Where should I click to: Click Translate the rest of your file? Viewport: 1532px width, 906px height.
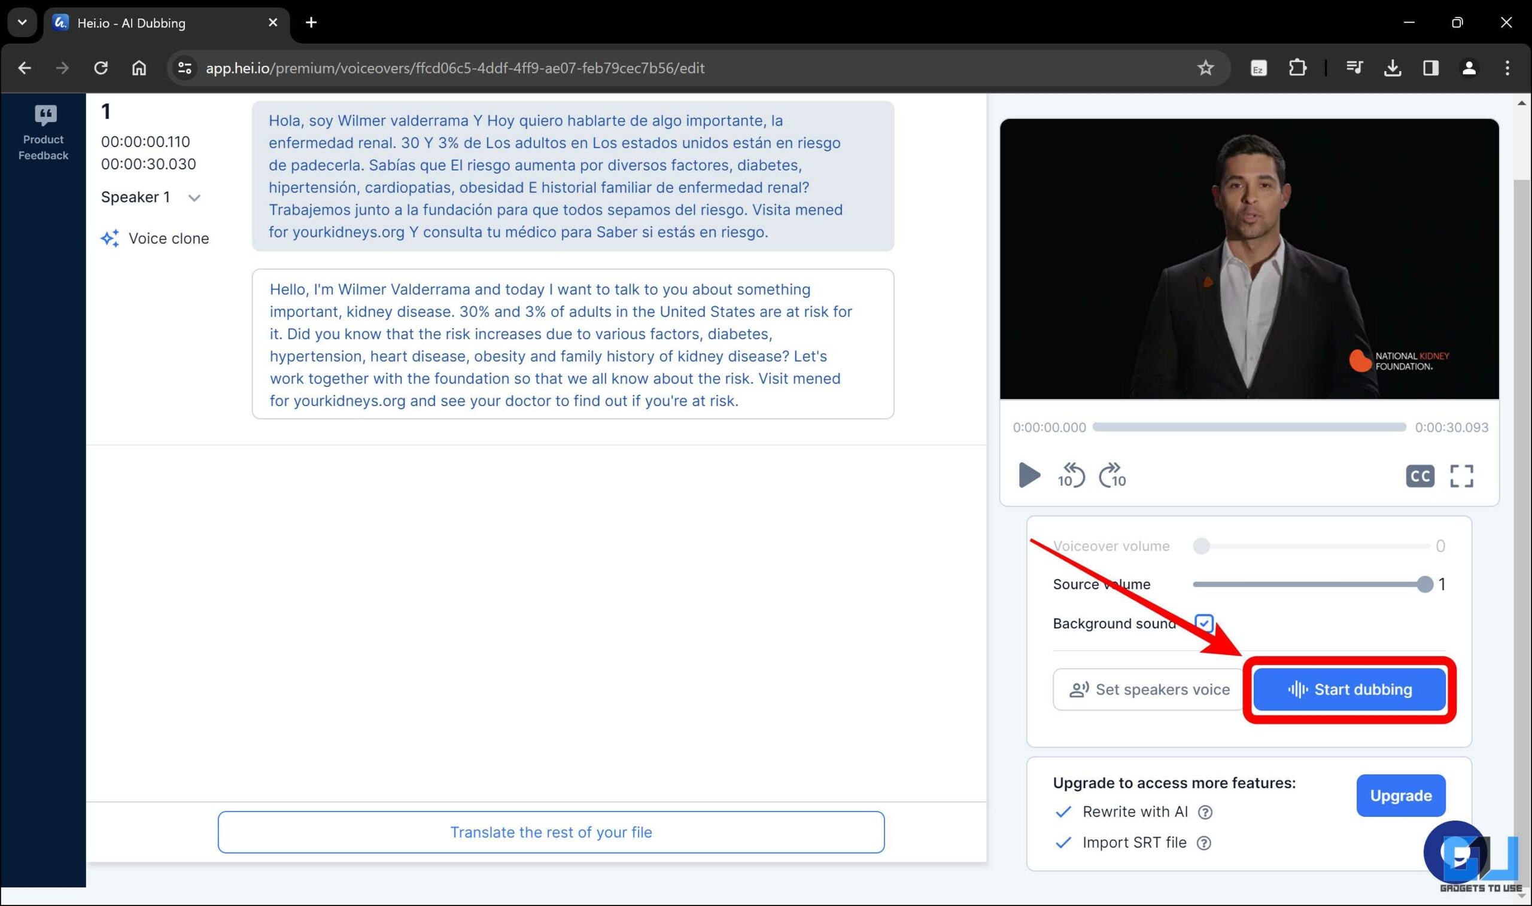tap(551, 832)
